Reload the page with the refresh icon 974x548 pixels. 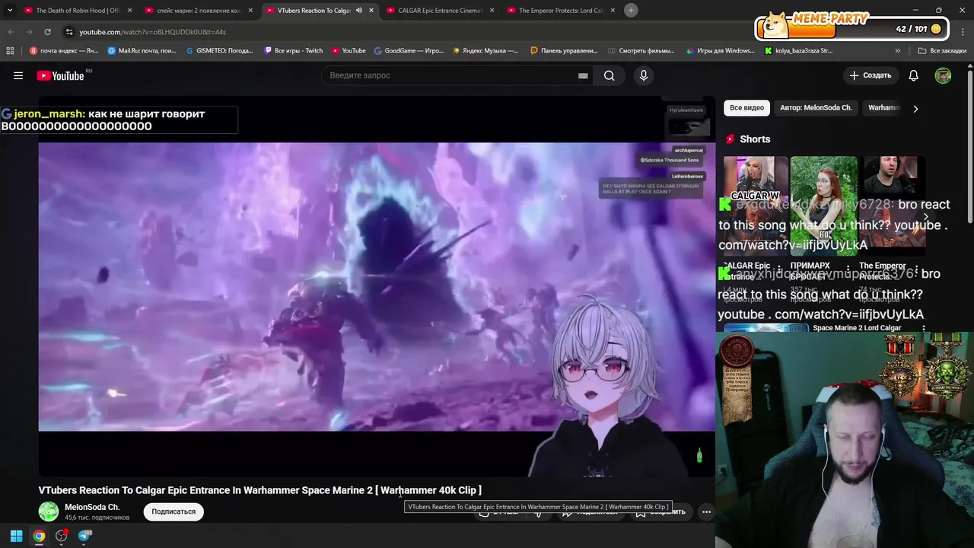(x=47, y=32)
